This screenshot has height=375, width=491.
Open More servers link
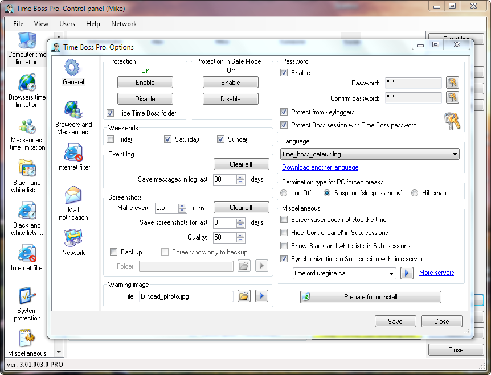436,273
